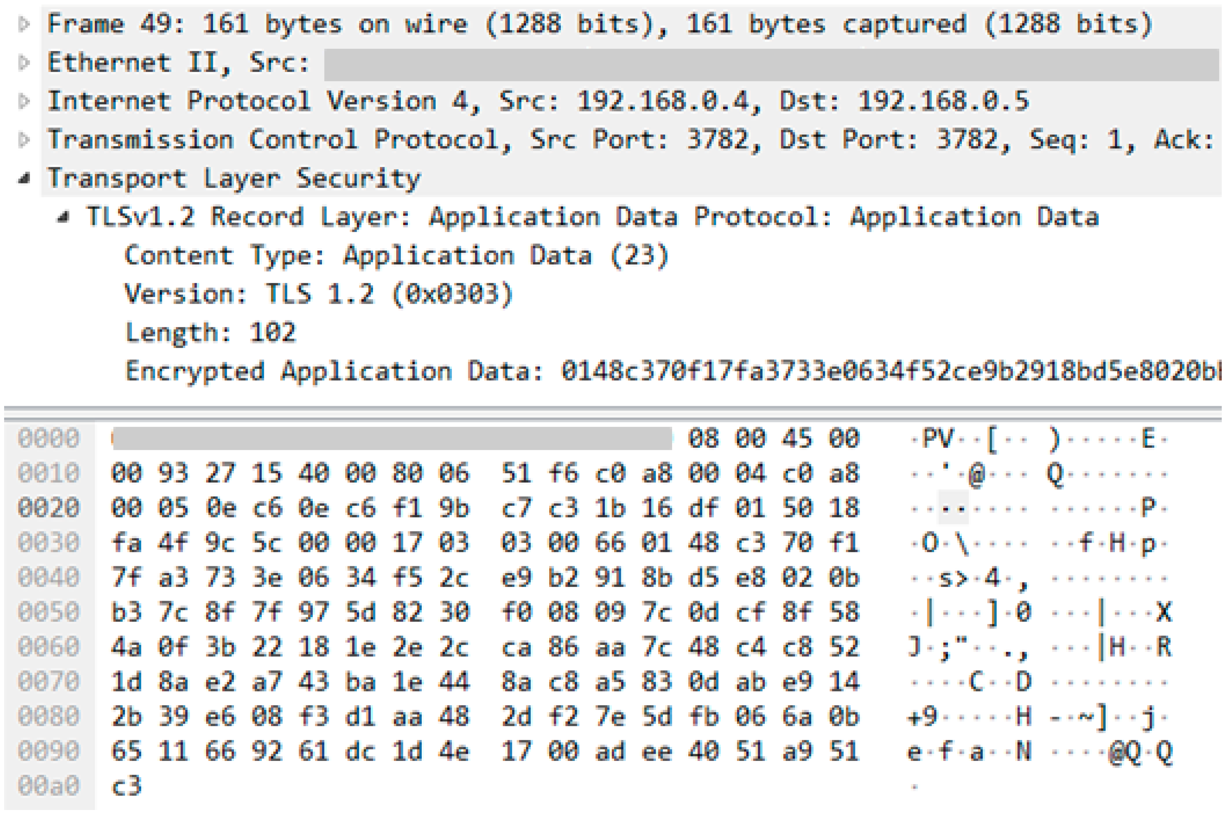This screenshot has width=1230, height=813.
Task: Click the ASCII text '+9' in row 0080
Action: 923,717
